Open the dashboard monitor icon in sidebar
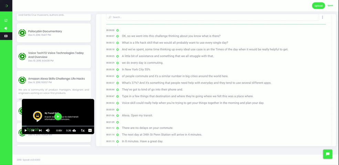 (6, 21)
